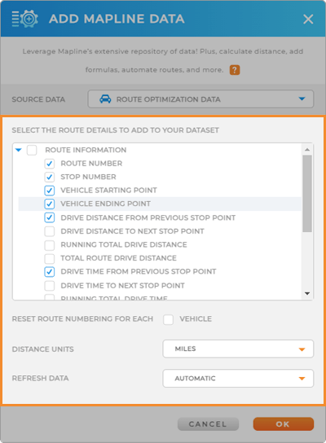Click the scroll down arrow in list

[x=307, y=293]
